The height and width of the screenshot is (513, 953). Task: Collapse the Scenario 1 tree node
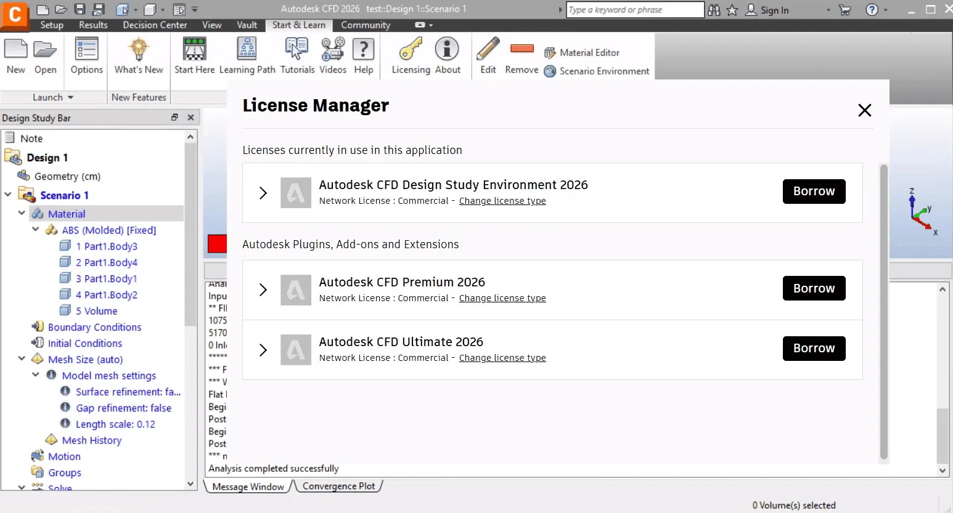(8, 195)
